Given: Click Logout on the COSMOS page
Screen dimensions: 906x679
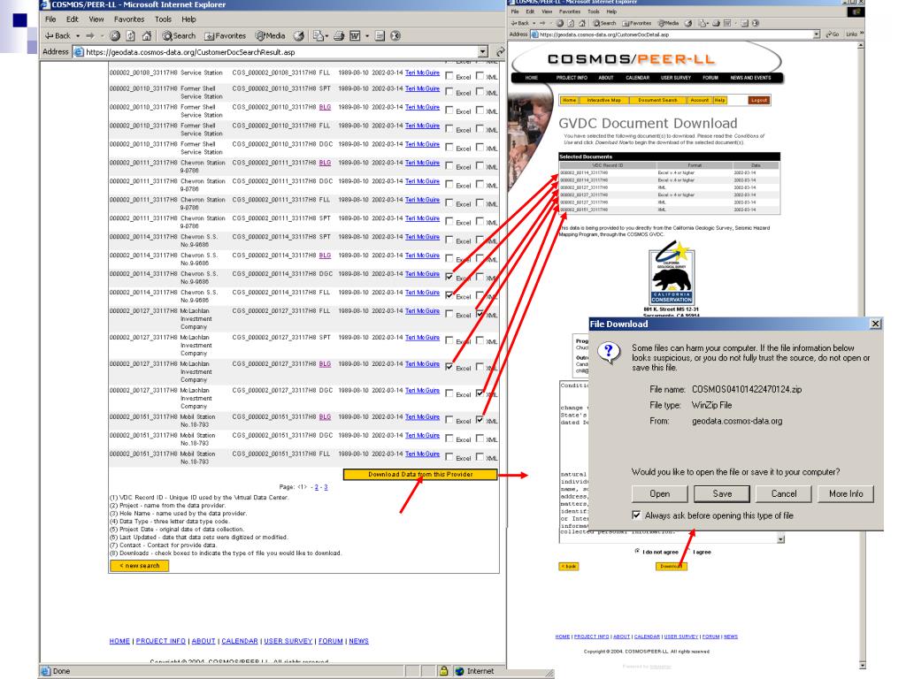Looking at the screenshot, I should point(758,100).
